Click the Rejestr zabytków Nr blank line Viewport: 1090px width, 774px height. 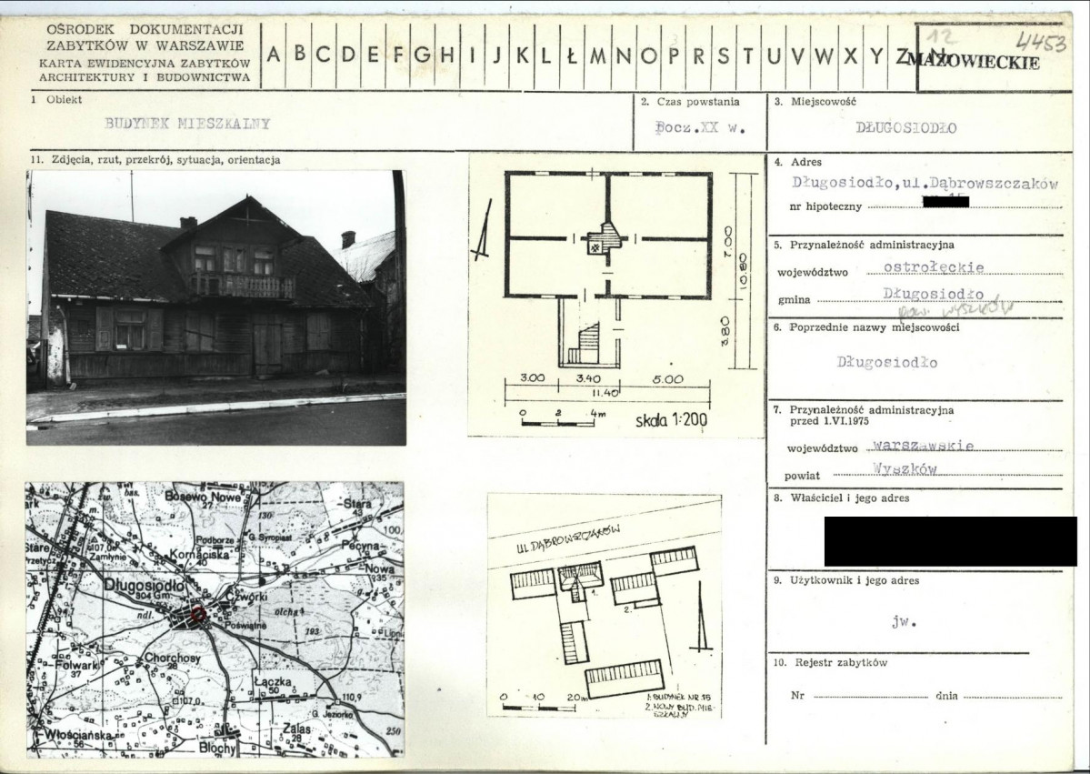coord(871,696)
